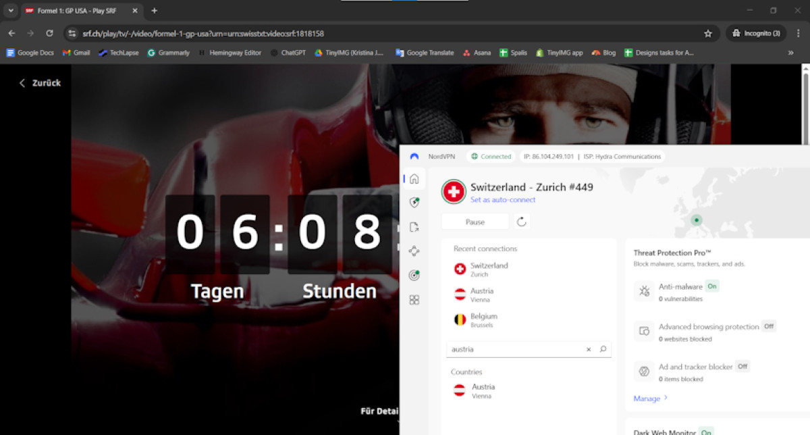Toggle Advanced browsing protection Off badge
810x435 pixels.
pyautogui.click(x=768, y=326)
